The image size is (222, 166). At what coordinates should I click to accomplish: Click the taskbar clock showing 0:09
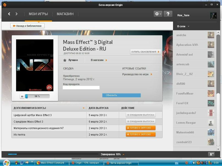click(x=216, y=163)
